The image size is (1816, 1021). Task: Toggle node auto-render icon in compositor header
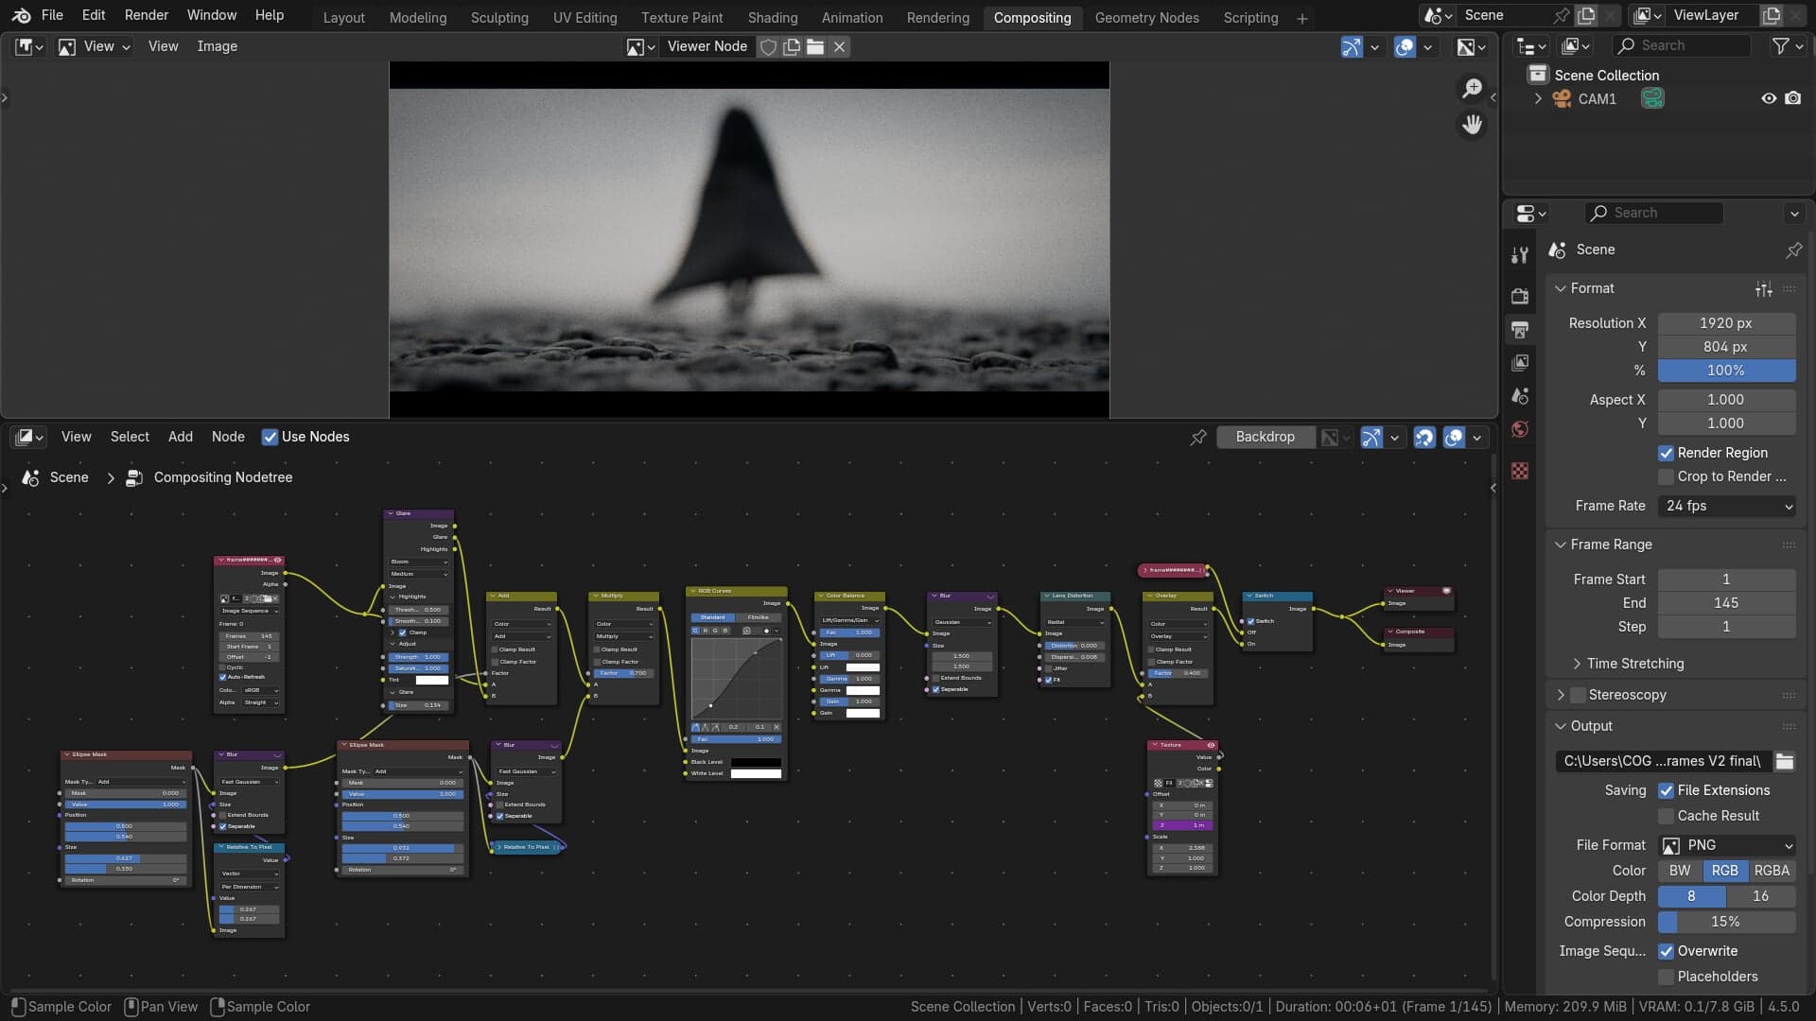pos(1424,437)
